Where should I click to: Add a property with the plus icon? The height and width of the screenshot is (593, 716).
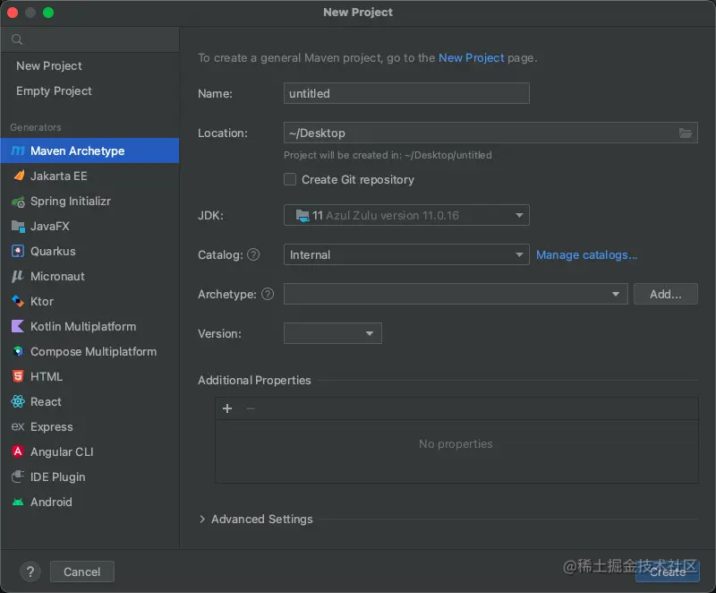(227, 408)
